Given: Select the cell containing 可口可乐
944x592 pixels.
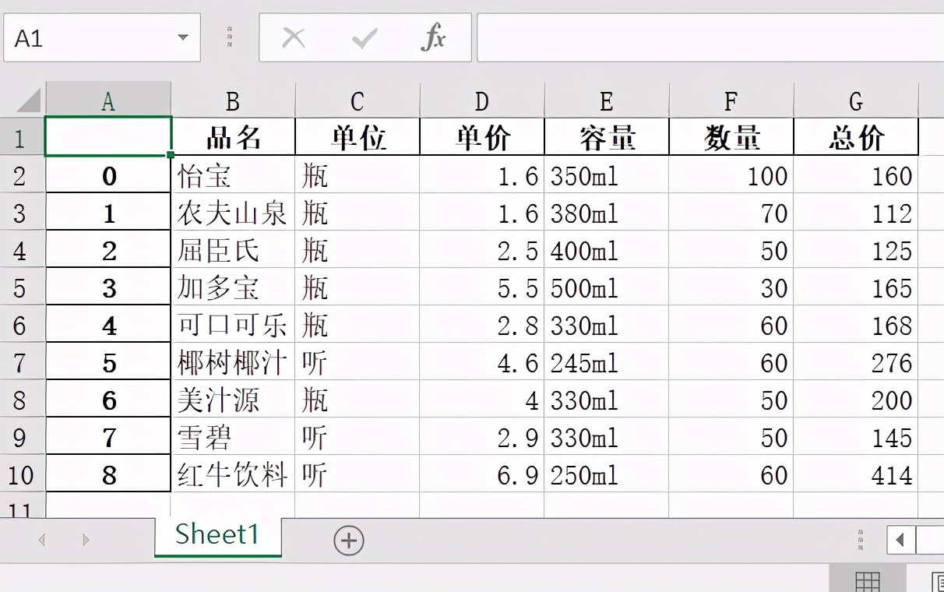Looking at the screenshot, I should 233,325.
